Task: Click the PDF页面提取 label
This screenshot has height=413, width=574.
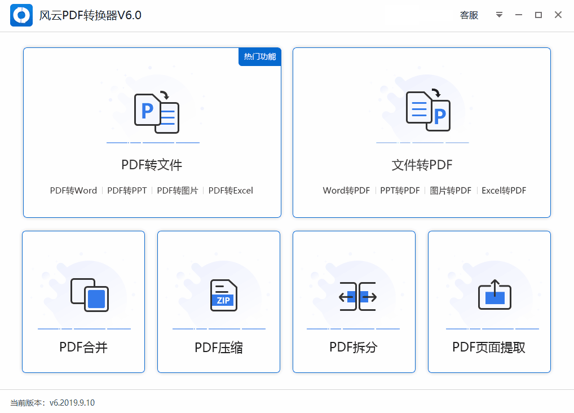Action: tap(489, 347)
